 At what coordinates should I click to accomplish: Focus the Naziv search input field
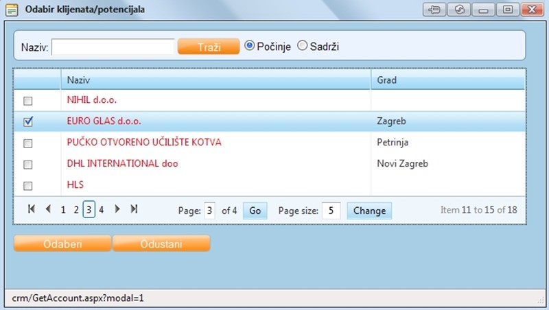(x=113, y=47)
